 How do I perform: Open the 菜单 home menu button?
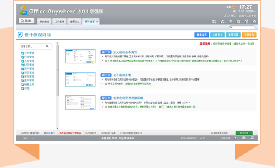pos(27,21)
